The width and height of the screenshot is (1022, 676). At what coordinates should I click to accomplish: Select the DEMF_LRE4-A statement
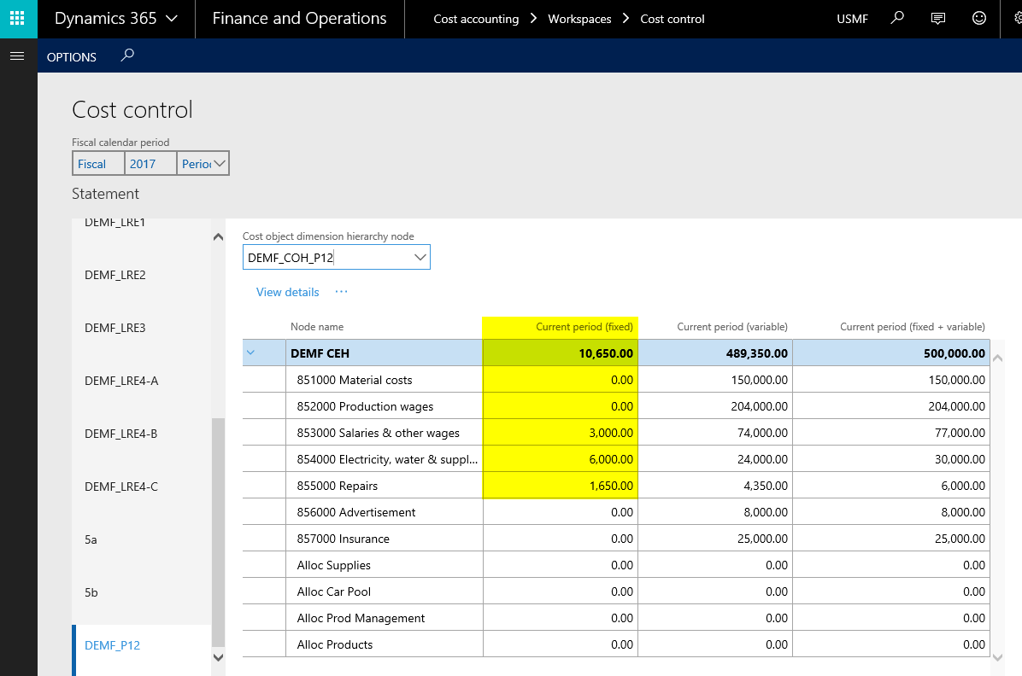(120, 381)
